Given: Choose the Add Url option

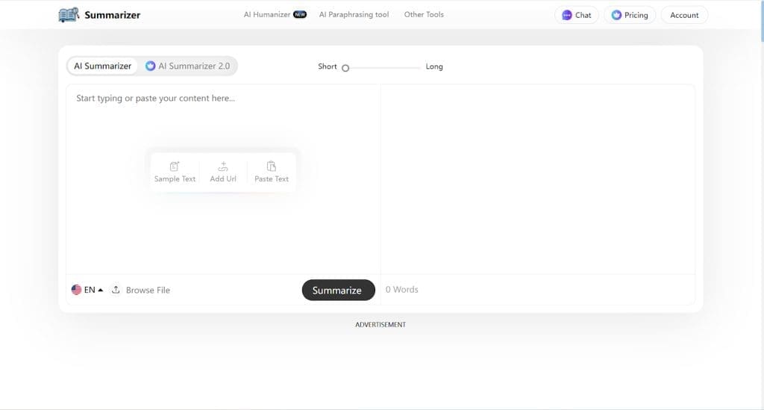Looking at the screenshot, I should pos(223,172).
